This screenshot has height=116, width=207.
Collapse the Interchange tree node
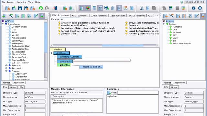(x=3, y=24)
